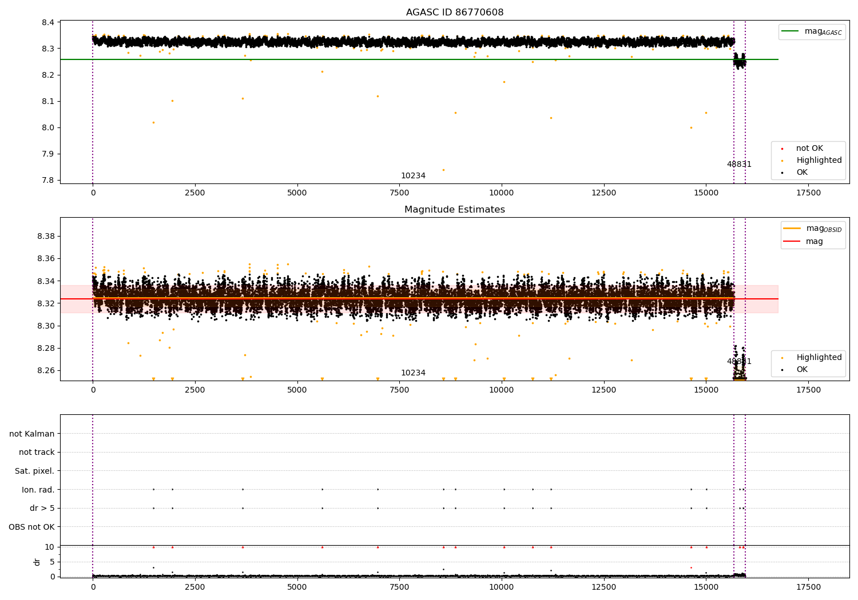Click the 8.26 y-axis tick label
The width and height of the screenshot is (858, 600).
pyautogui.click(x=46, y=370)
